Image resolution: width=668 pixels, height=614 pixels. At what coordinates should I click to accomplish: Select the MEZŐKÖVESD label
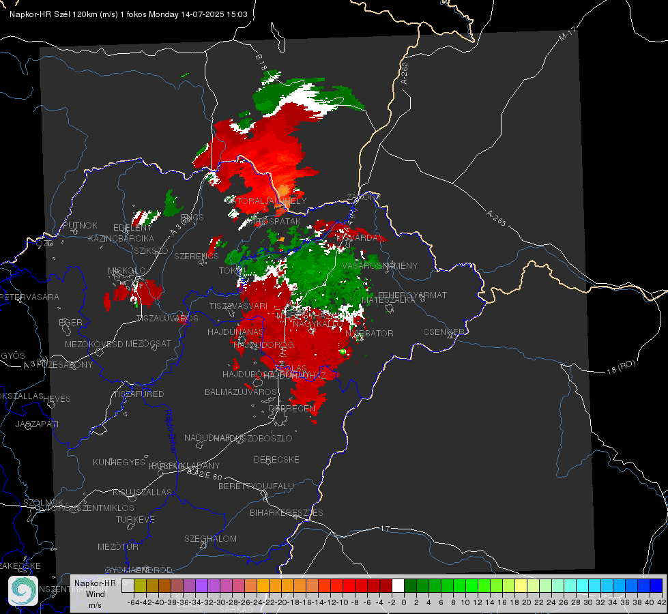coord(94,344)
